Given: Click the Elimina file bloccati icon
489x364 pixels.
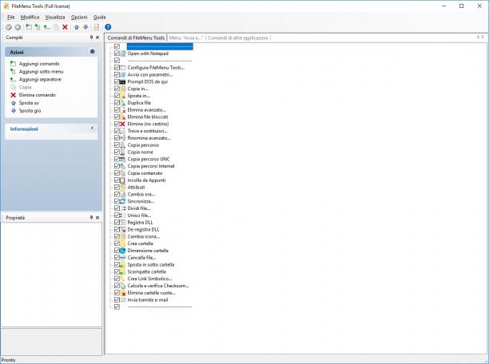Looking at the screenshot, I should tap(123, 117).
